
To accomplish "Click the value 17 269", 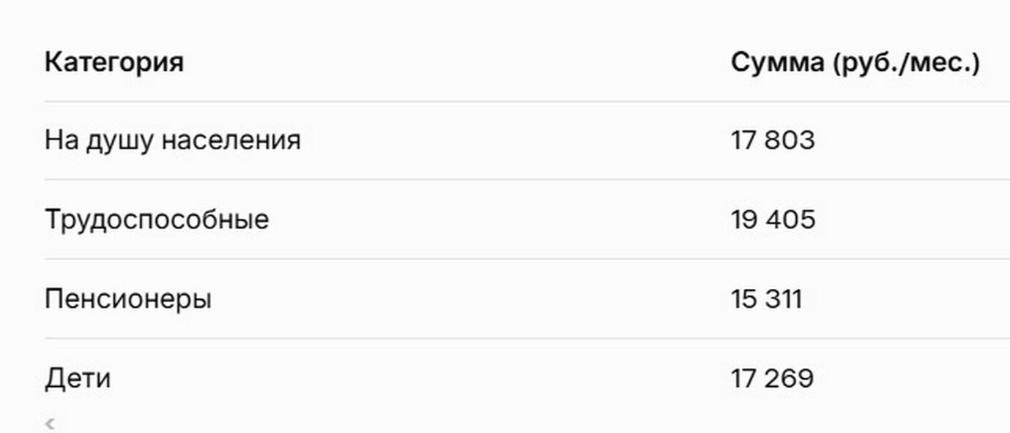I will pos(772,379).
